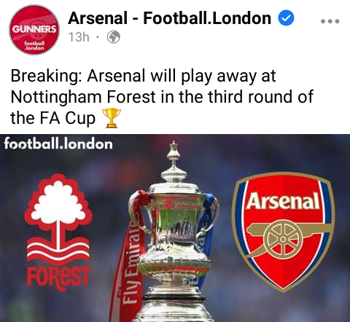Click the Arsenal crest in image
This screenshot has height=322, width=350.
[x=283, y=232]
